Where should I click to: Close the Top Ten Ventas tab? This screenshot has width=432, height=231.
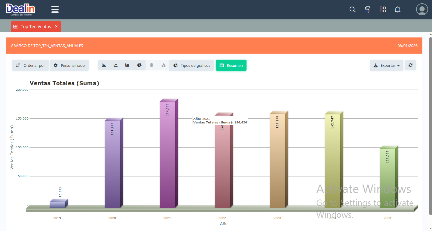56,26
